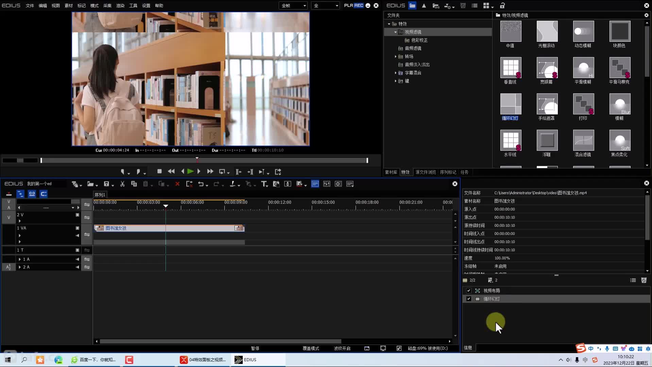Uncheck the 视频布局 checkbox
This screenshot has height=367, width=652.
469,291
